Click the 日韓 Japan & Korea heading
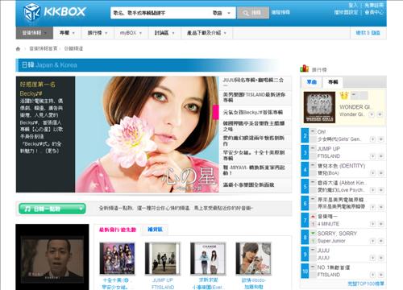This screenshot has height=290, width=403. 49,65
